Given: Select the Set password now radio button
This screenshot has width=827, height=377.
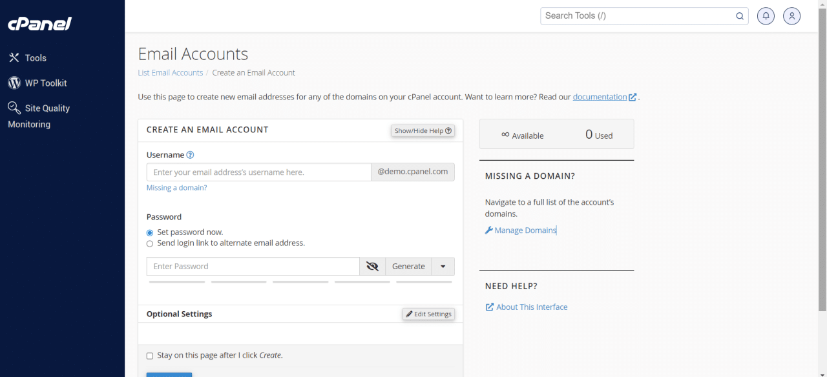Looking at the screenshot, I should click(149, 232).
